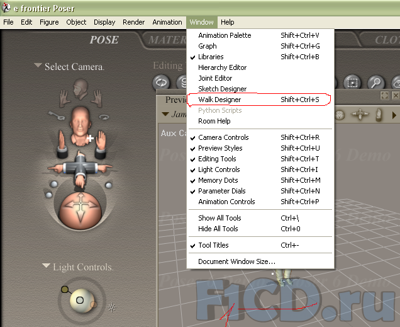Open the Render menu
The image size is (400, 327).
(134, 22)
